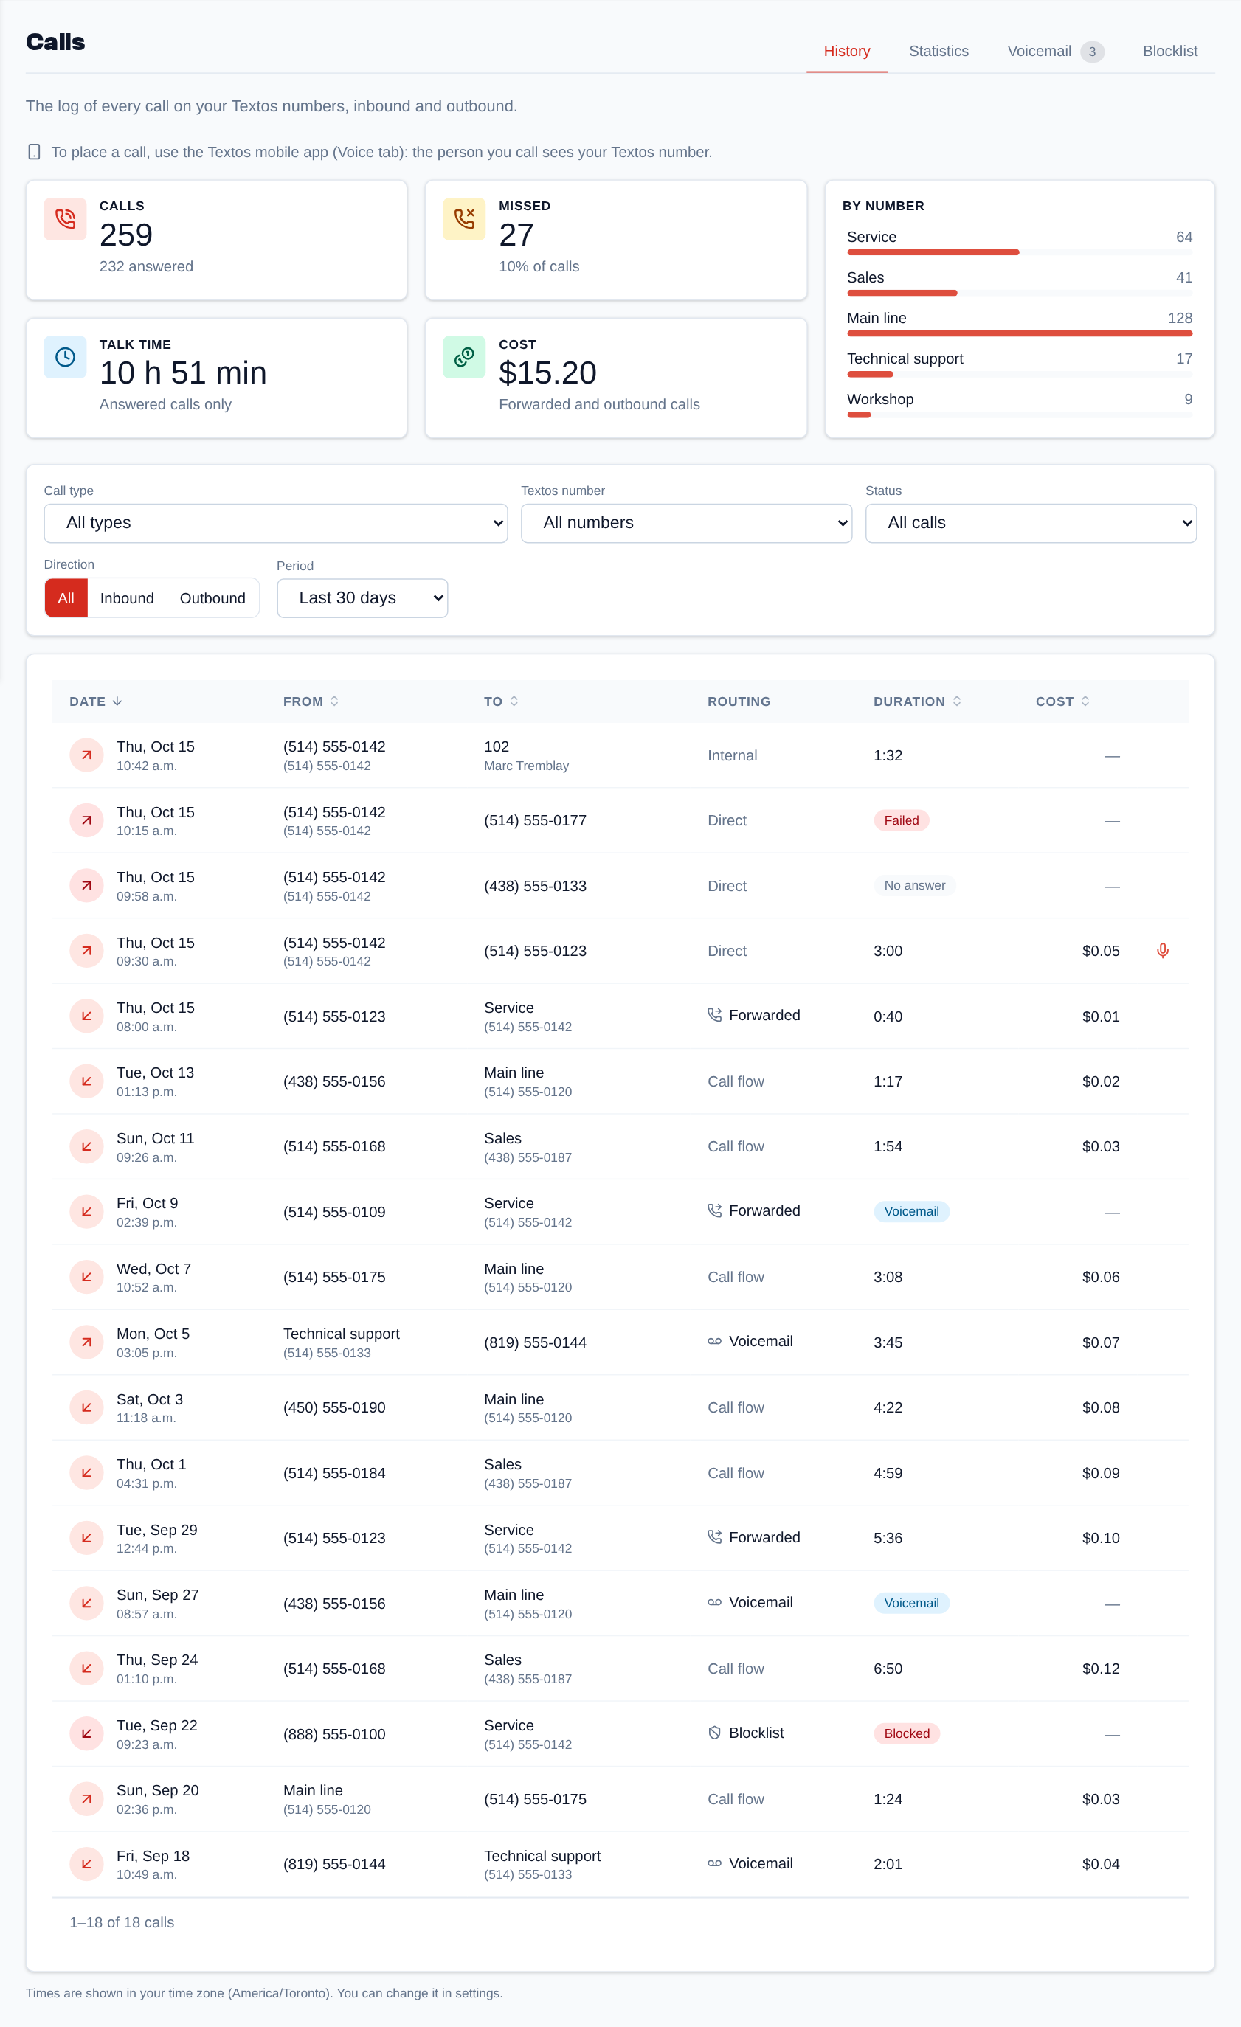Sort table by To column
1241x2027 pixels.
tap(501, 701)
